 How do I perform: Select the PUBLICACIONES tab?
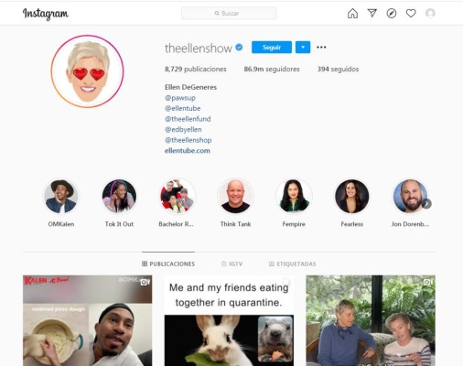click(x=168, y=264)
